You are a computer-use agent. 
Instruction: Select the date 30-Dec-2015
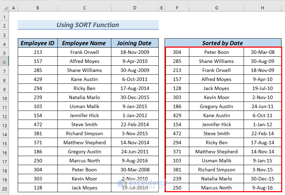pos(135,97)
